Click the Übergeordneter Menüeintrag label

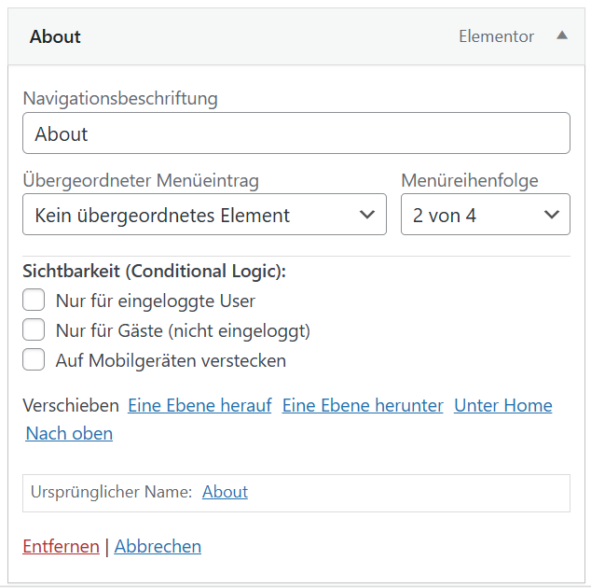tap(141, 180)
